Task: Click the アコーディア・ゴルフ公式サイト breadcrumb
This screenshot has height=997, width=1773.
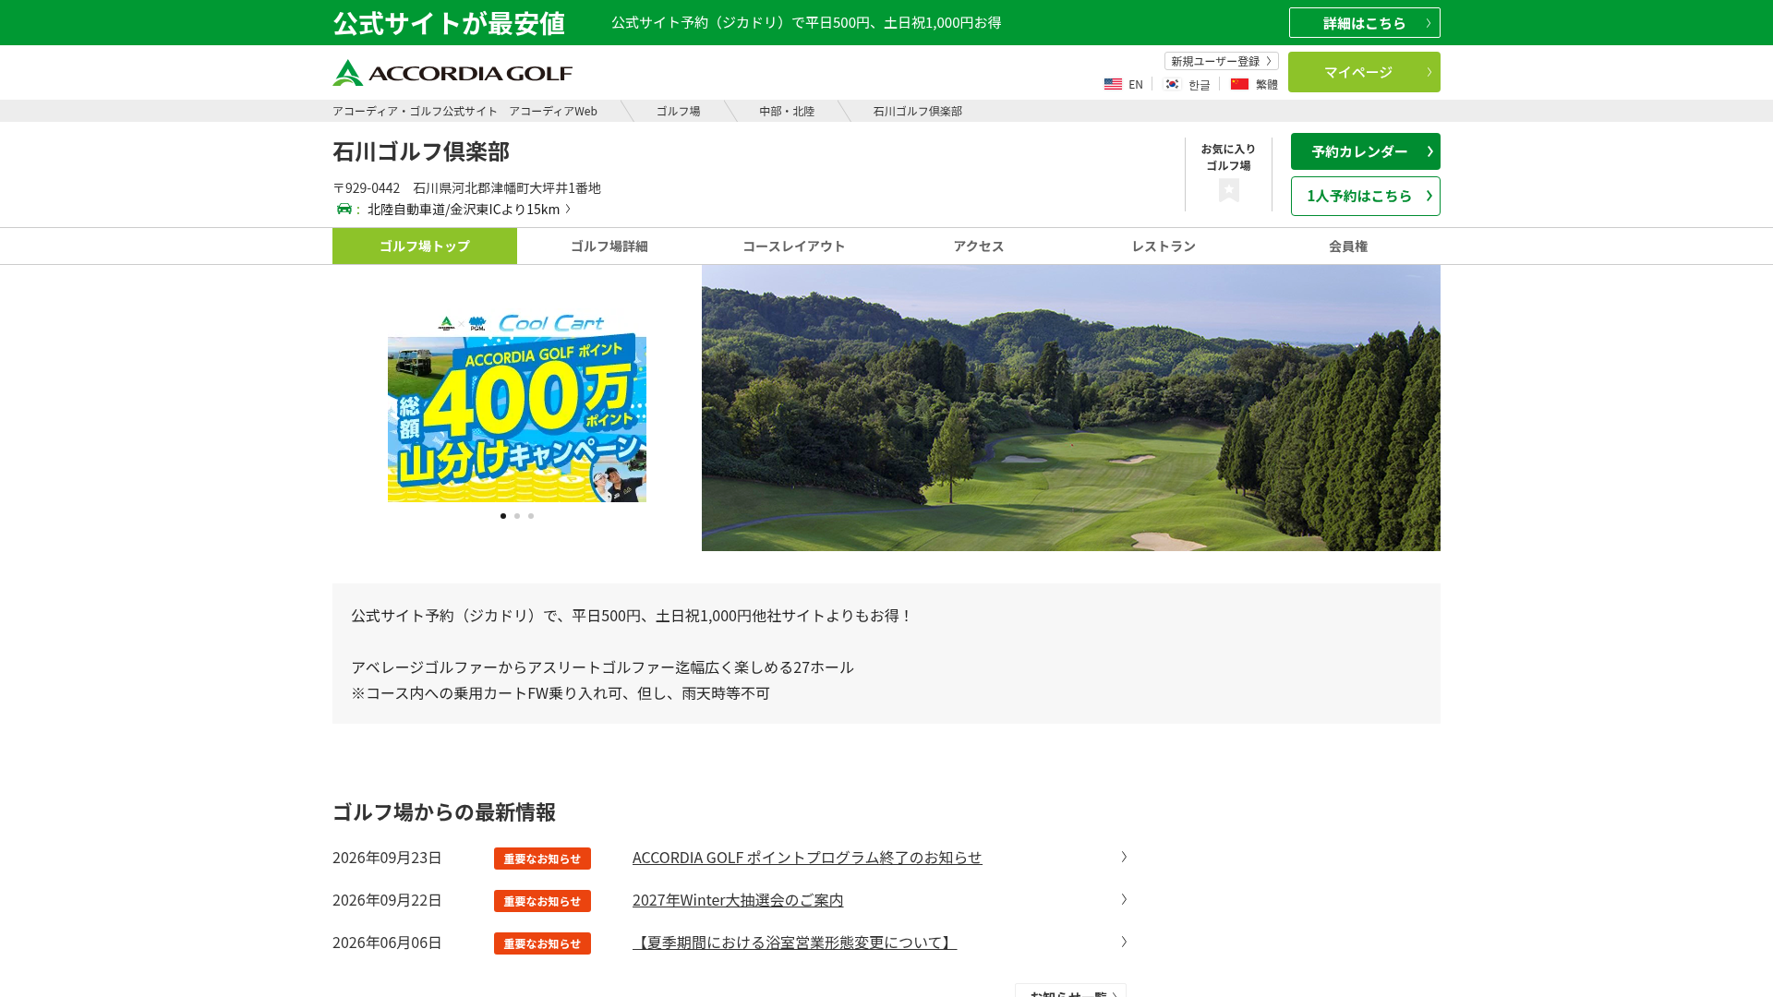Action: pos(464,111)
